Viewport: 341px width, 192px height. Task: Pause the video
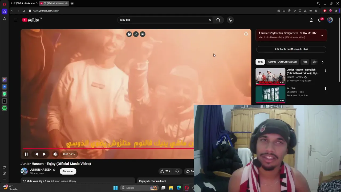[x=26, y=154]
